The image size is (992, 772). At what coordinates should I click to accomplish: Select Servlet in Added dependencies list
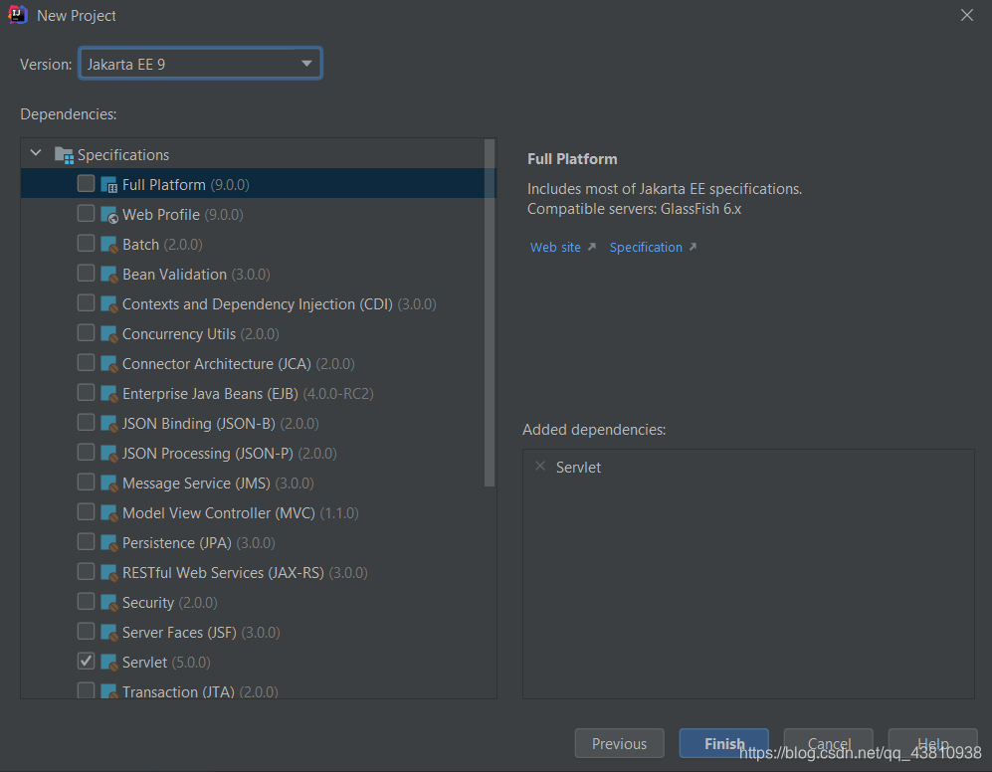coord(578,468)
